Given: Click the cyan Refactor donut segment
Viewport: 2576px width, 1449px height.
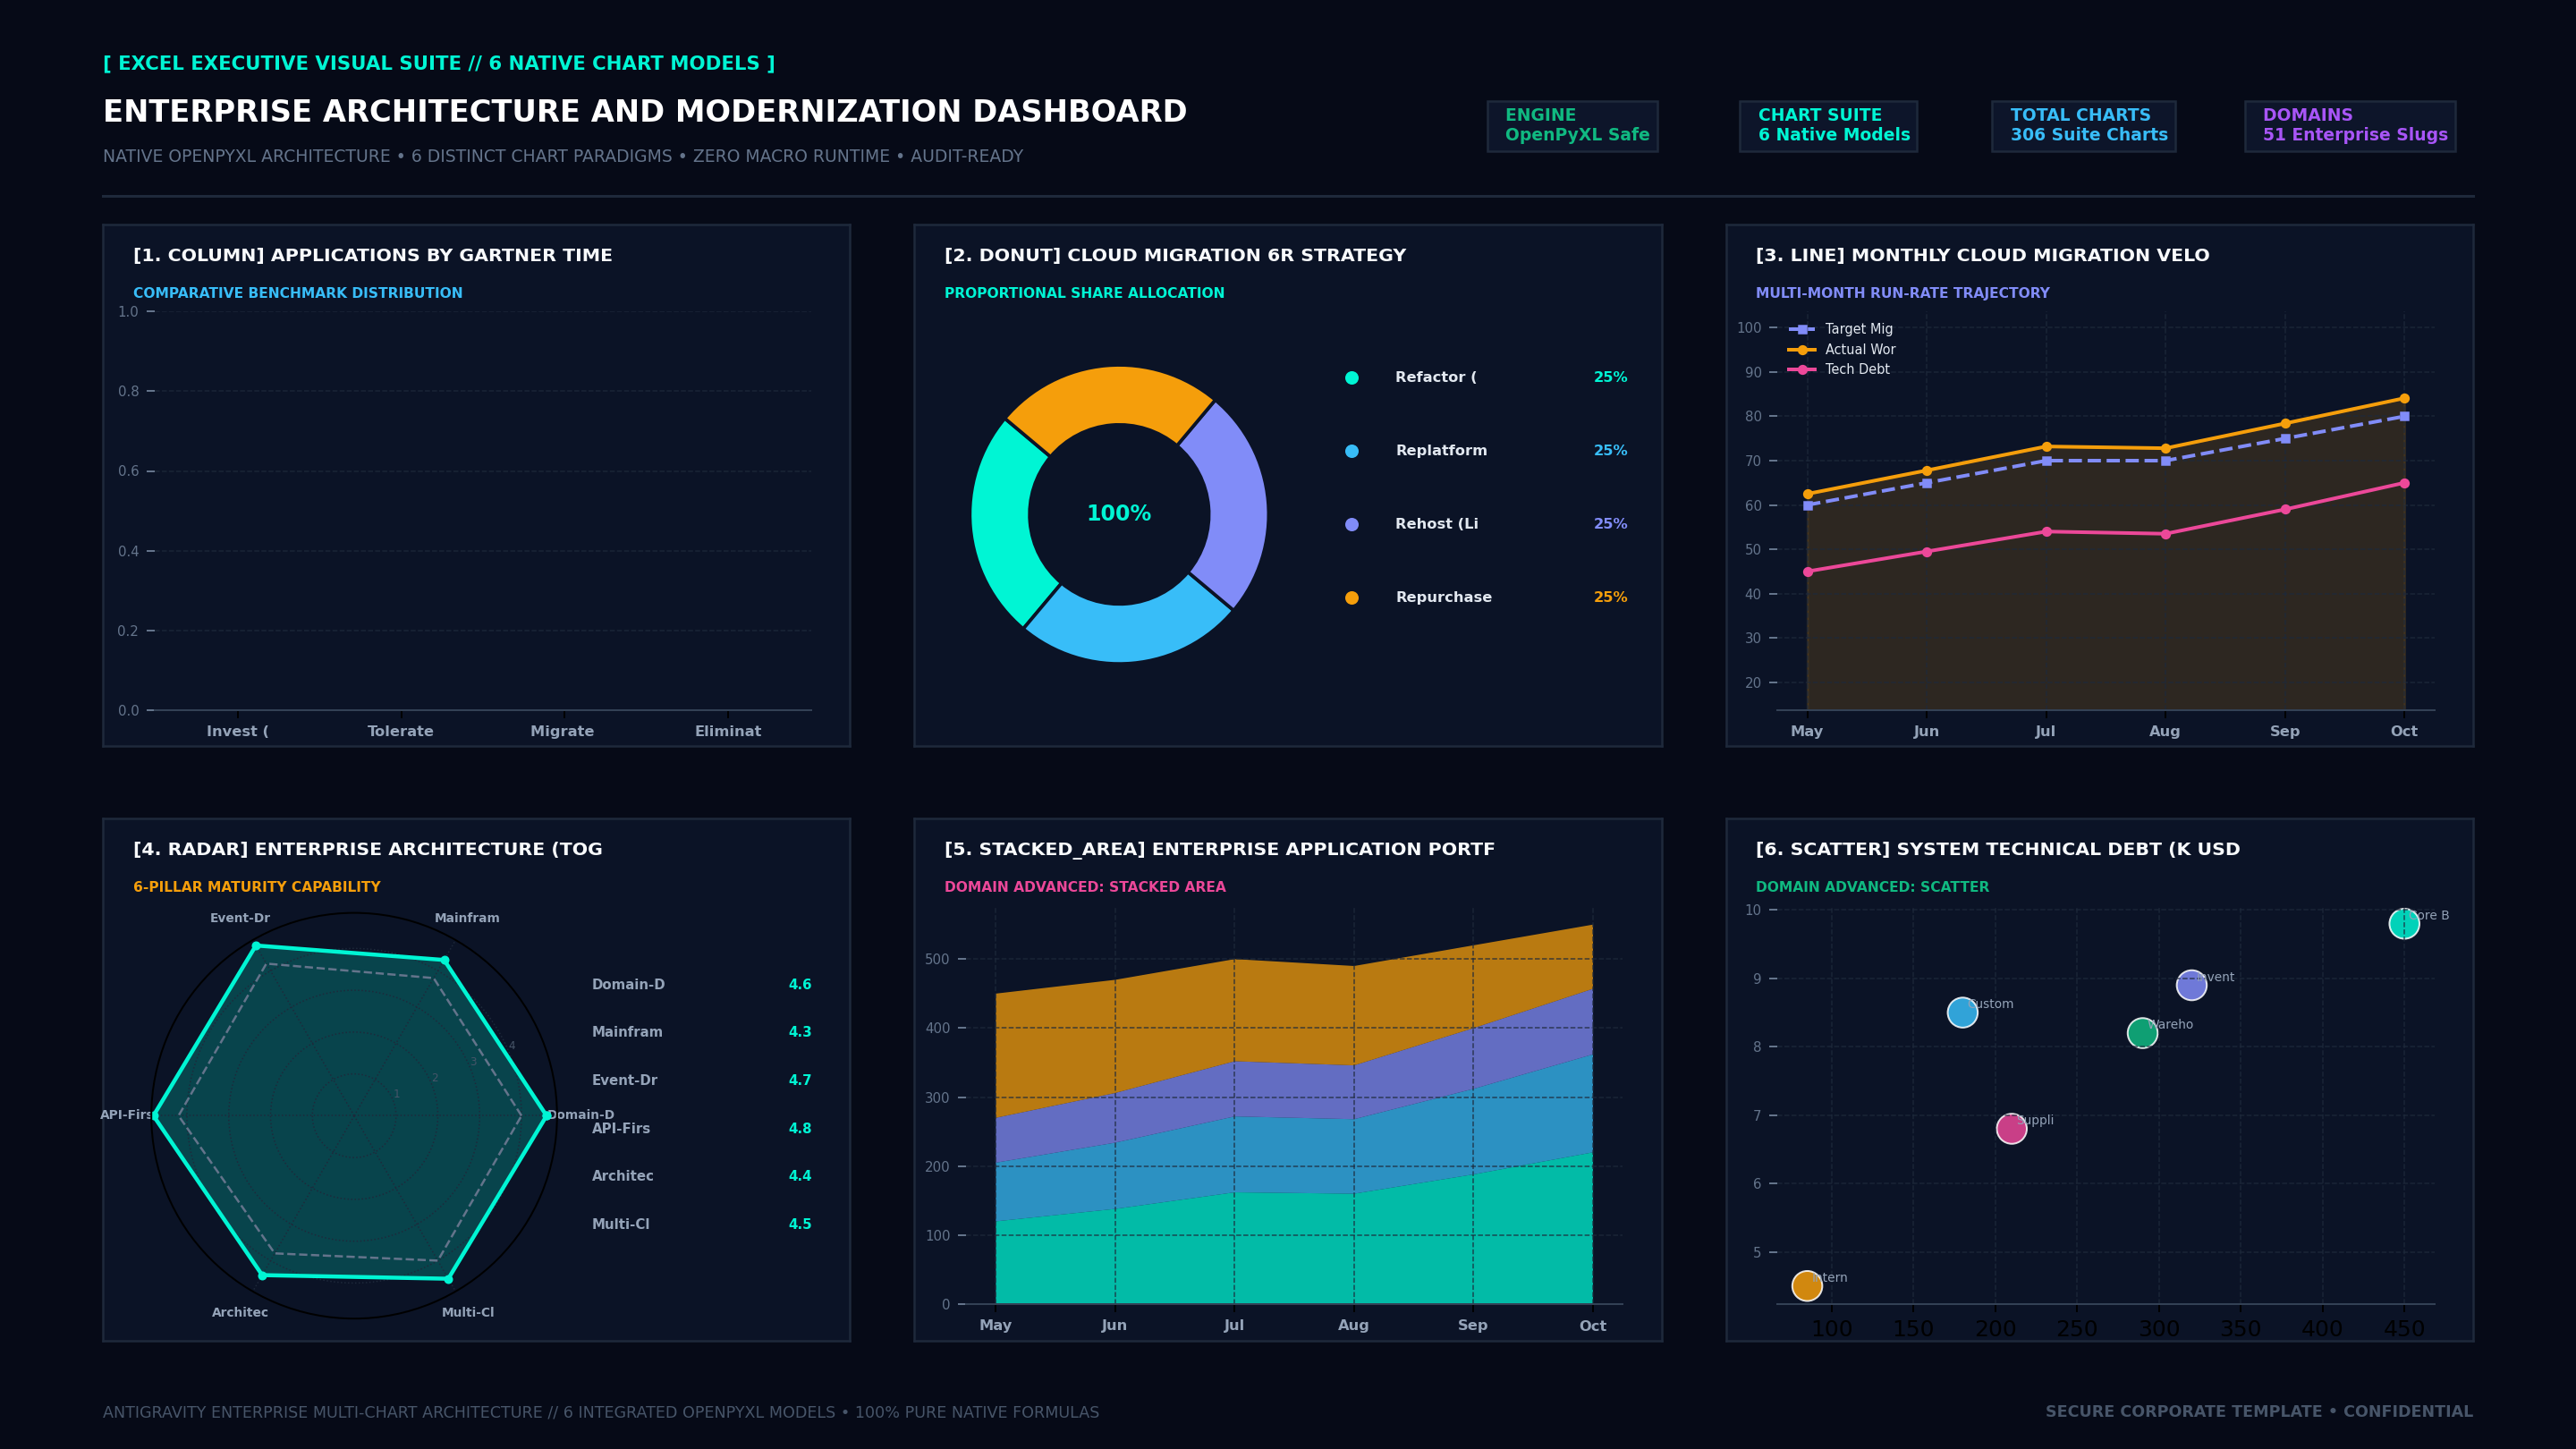Looking at the screenshot, I should (x=1001, y=522).
